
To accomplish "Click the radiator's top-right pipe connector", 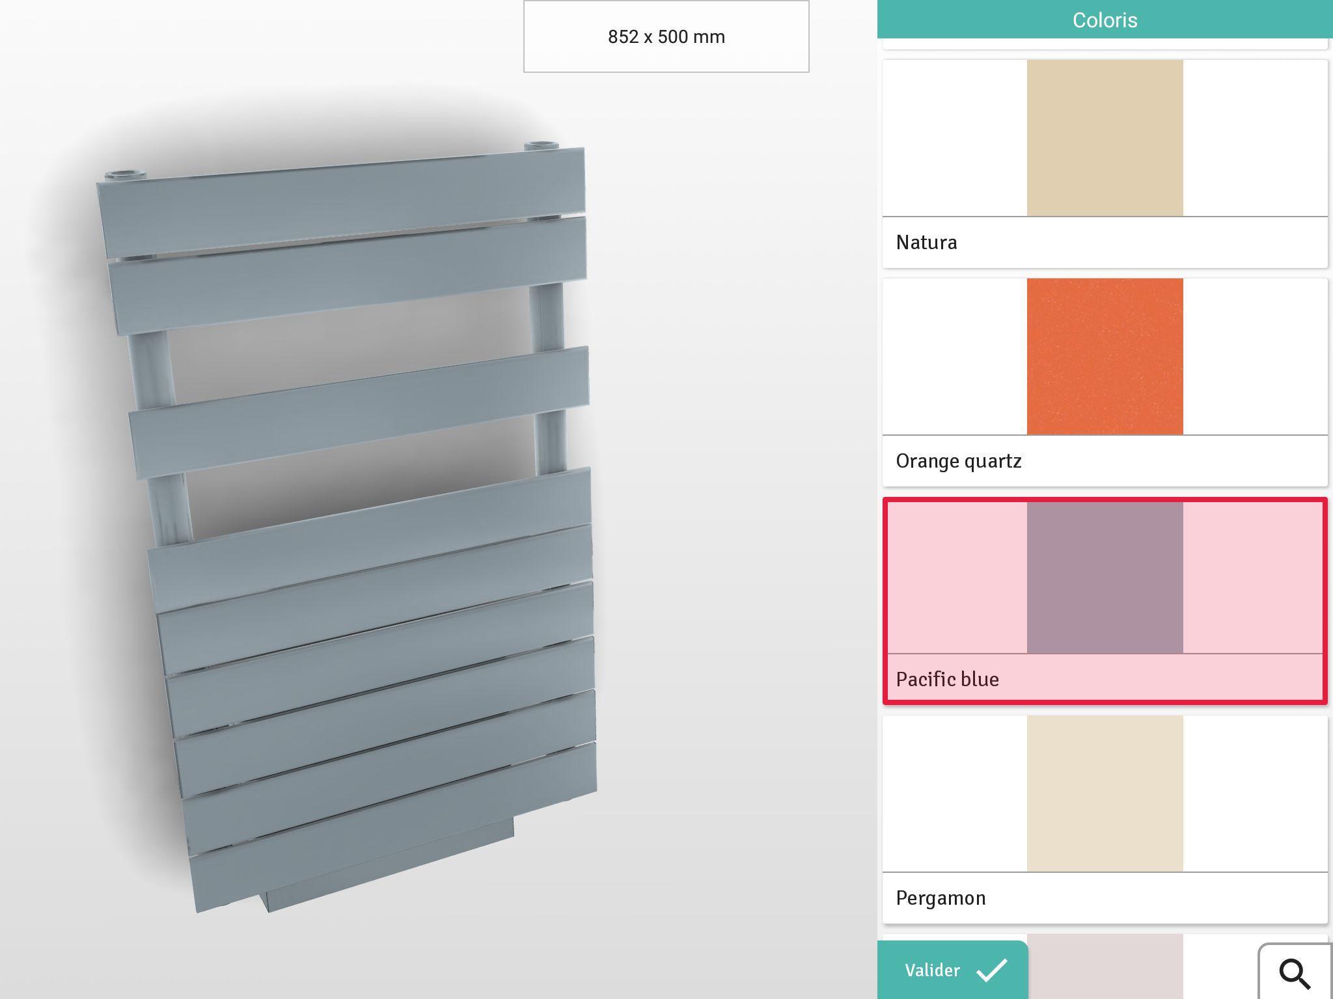I will pyautogui.click(x=542, y=145).
